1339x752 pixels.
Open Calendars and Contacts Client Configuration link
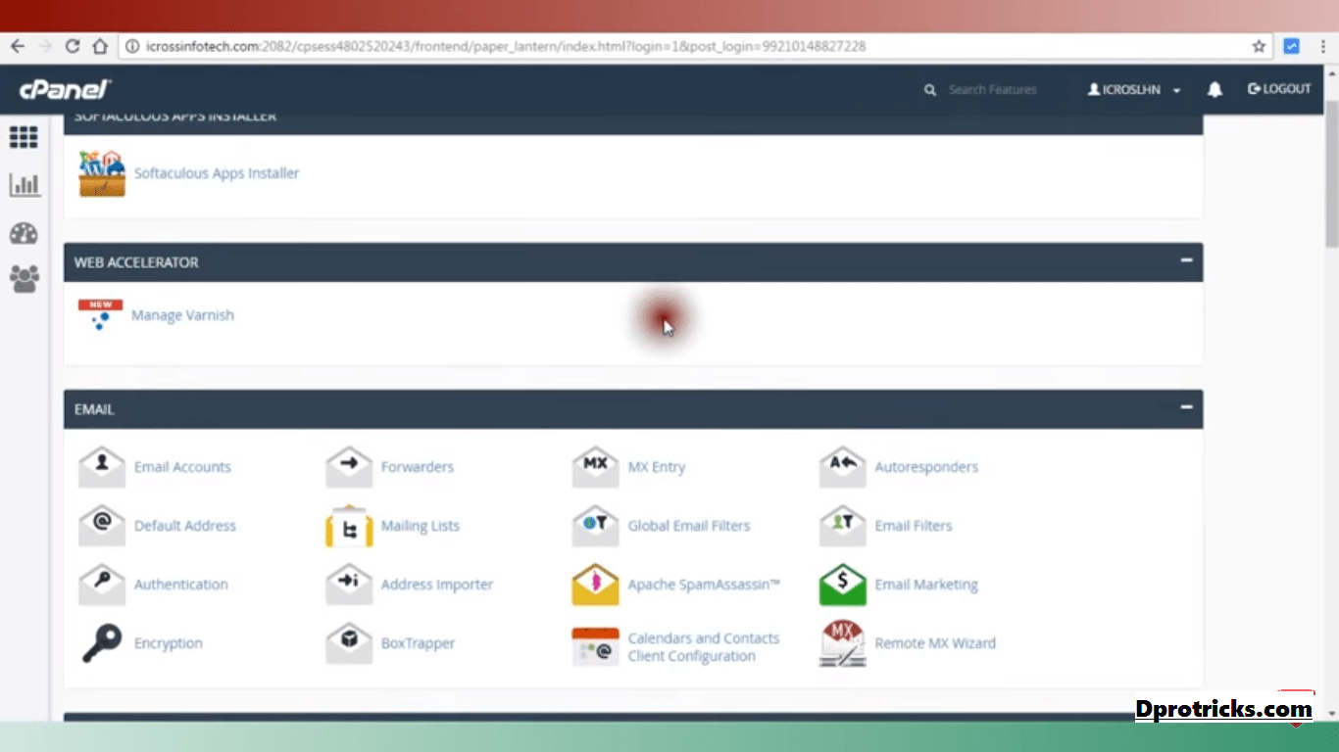click(704, 647)
